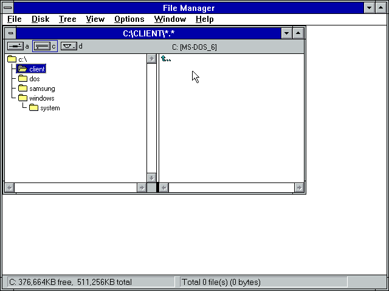Screen dimensions: 389x291
Task: Click the open client folder icon
Action: pyautogui.click(x=22, y=69)
